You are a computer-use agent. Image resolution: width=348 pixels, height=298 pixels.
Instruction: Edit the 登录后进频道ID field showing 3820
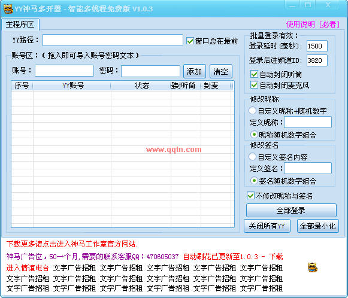(317, 60)
